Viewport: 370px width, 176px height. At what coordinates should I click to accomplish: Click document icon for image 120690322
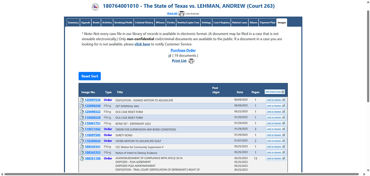pos(82,112)
